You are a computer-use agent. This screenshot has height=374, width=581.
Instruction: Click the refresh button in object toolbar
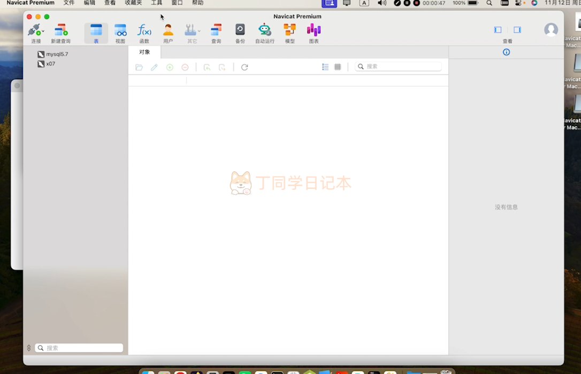point(244,67)
